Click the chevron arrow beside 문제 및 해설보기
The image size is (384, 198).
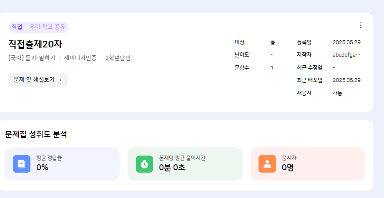click(60, 80)
